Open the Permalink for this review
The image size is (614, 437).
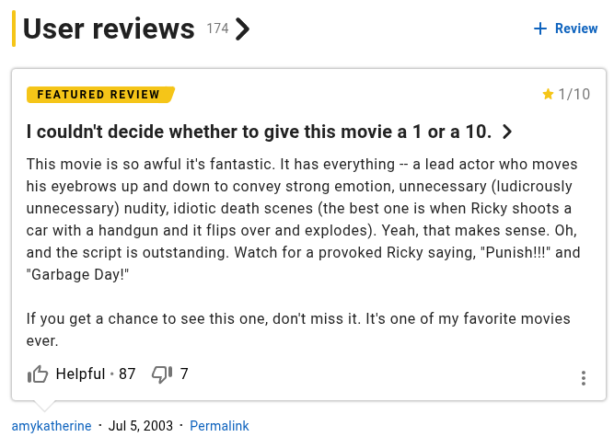[219, 426]
